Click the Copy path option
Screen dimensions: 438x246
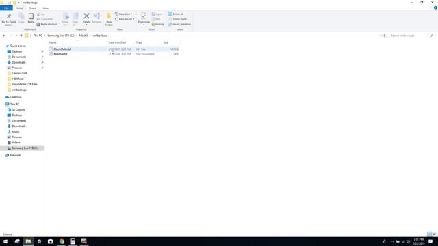(44, 19)
